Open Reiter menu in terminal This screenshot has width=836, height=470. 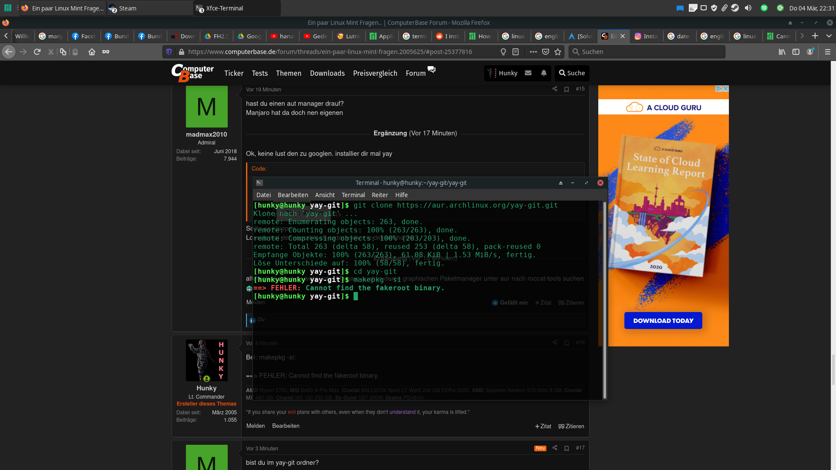tap(380, 195)
